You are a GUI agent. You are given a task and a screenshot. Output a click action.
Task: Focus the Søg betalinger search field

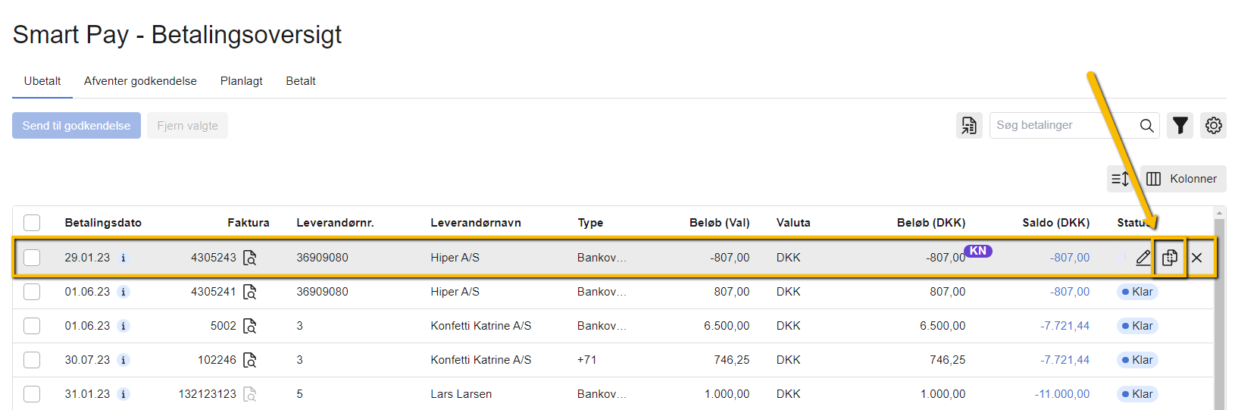coord(1061,125)
